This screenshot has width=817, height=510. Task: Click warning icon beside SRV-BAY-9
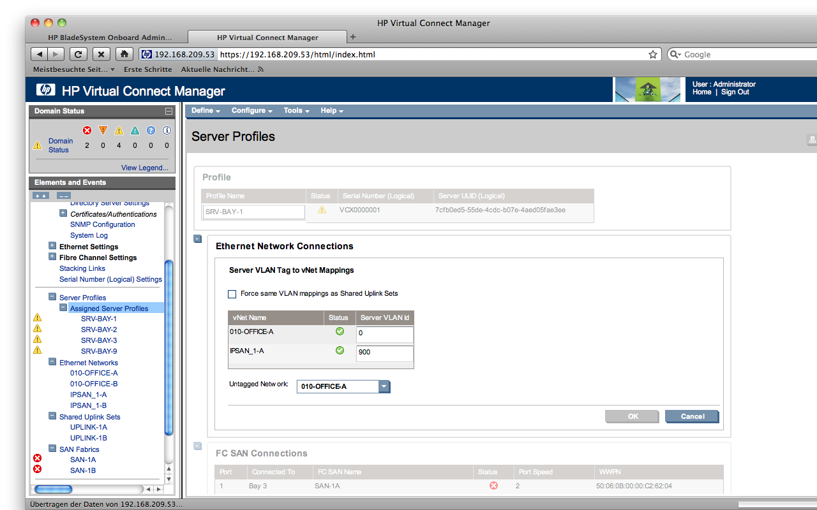(x=37, y=350)
